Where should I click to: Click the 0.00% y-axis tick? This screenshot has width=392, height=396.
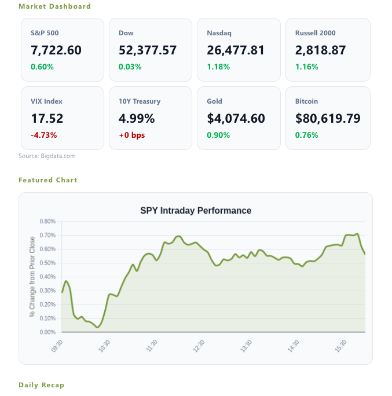[47, 332]
